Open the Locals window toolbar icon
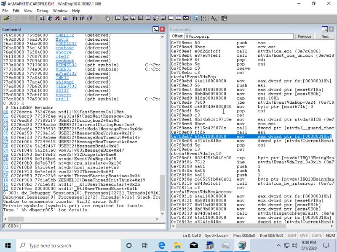This screenshot has height=252, width=337. pos(132,18)
